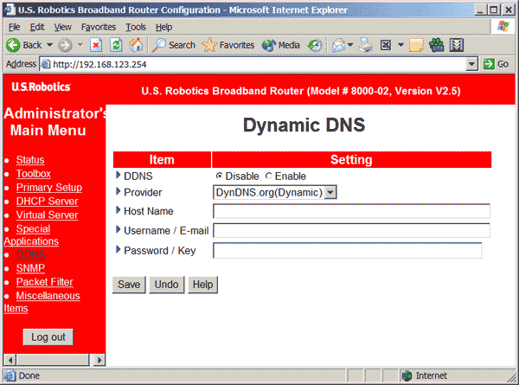Select the DDNS Enable radio button
The width and height of the screenshot is (519, 385).
coord(268,176)
